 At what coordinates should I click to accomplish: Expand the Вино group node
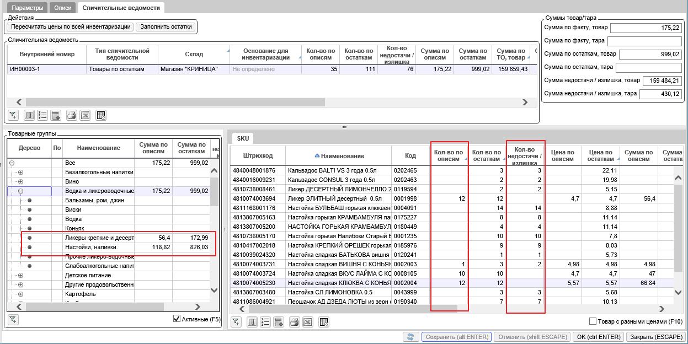pyautogui.click(x=20, y=182)
